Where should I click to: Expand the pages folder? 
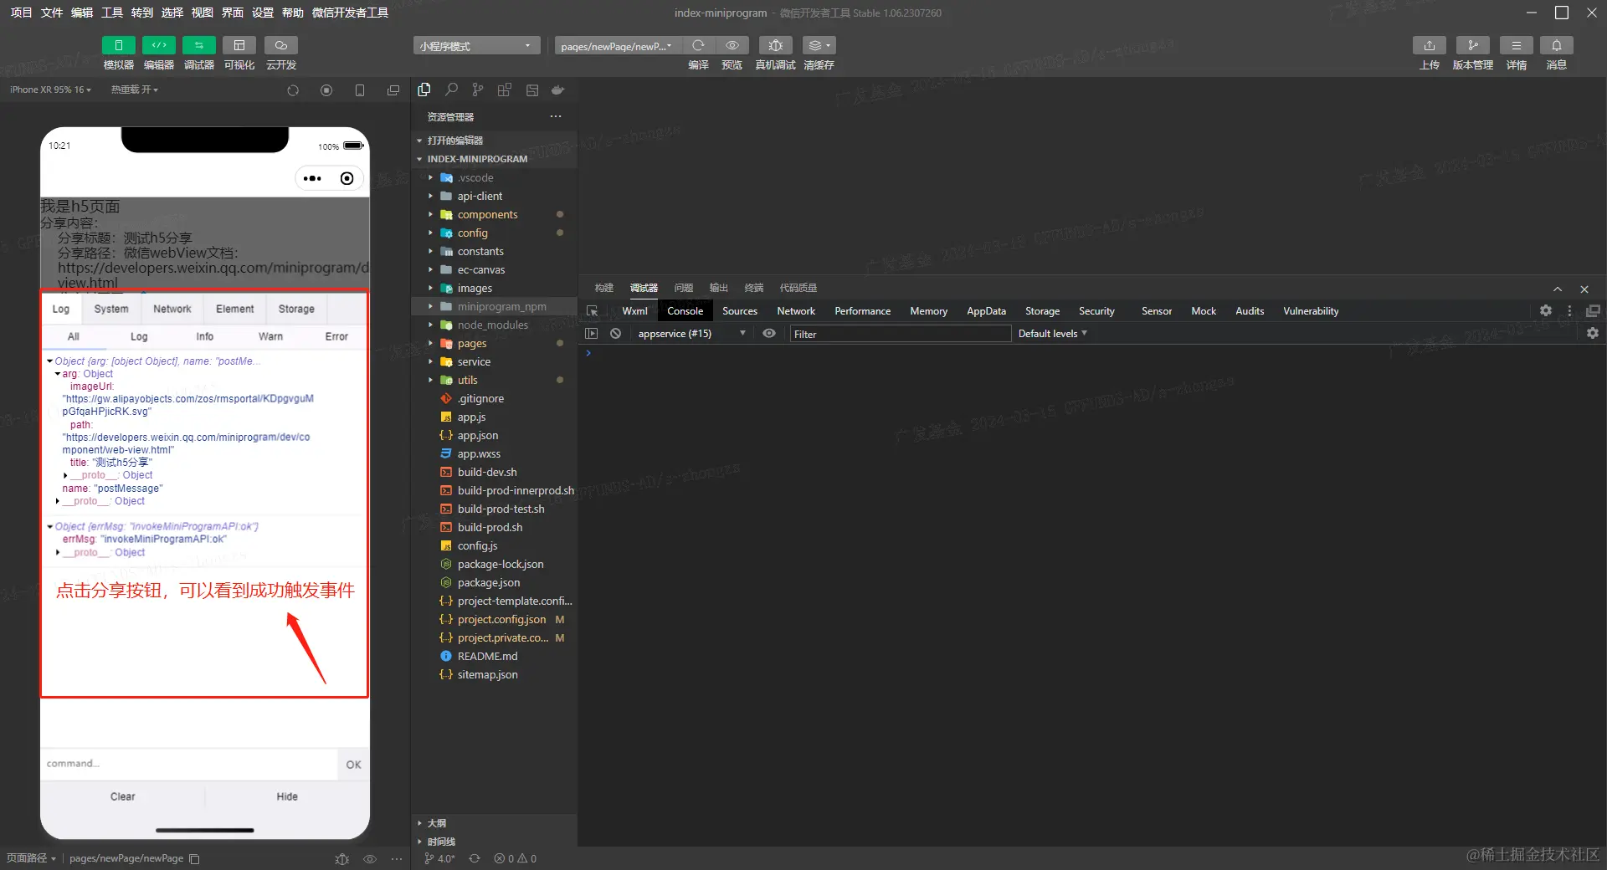pos(471,344)
